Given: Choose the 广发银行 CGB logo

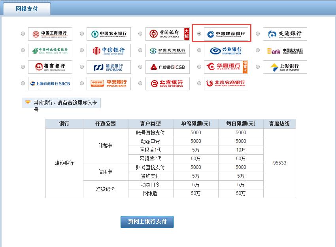Looking at the screenshot, I should (x=168, y=67).
